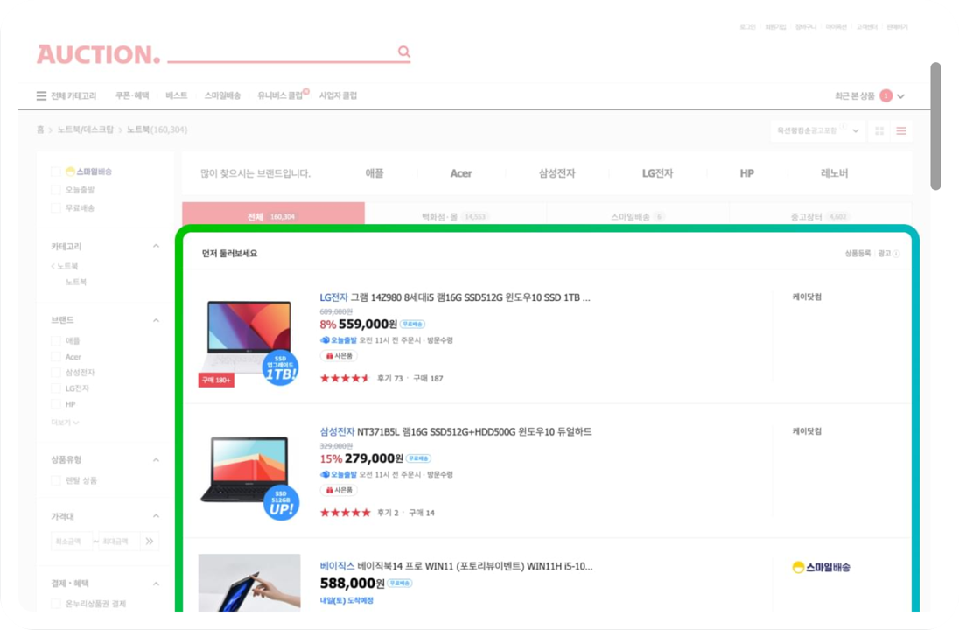Open 쿠폰·혜택 in the navigation bar
Screen dimensions: 959x630
pyautogui.click(x=132, y=95)
